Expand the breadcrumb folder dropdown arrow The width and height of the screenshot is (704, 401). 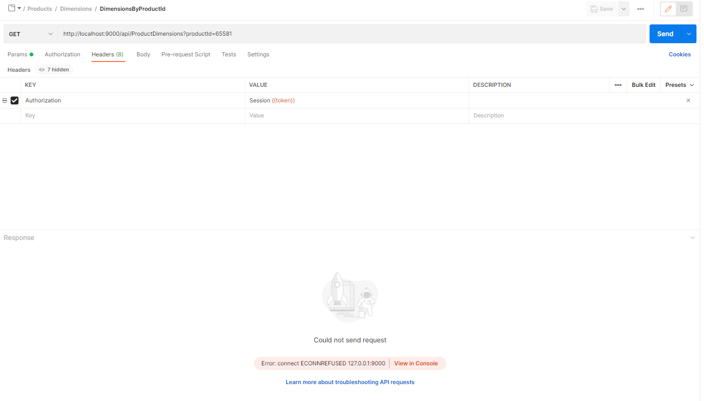pos(19,8)
